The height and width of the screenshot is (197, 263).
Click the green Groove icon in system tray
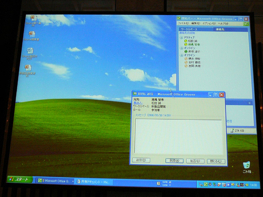(x=206, y=185)
